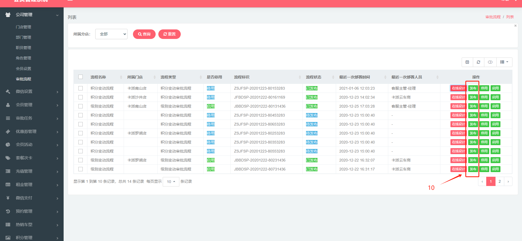
Task: Open the 所属分店 dropdown showing 全部
Action: pos(111,34)
